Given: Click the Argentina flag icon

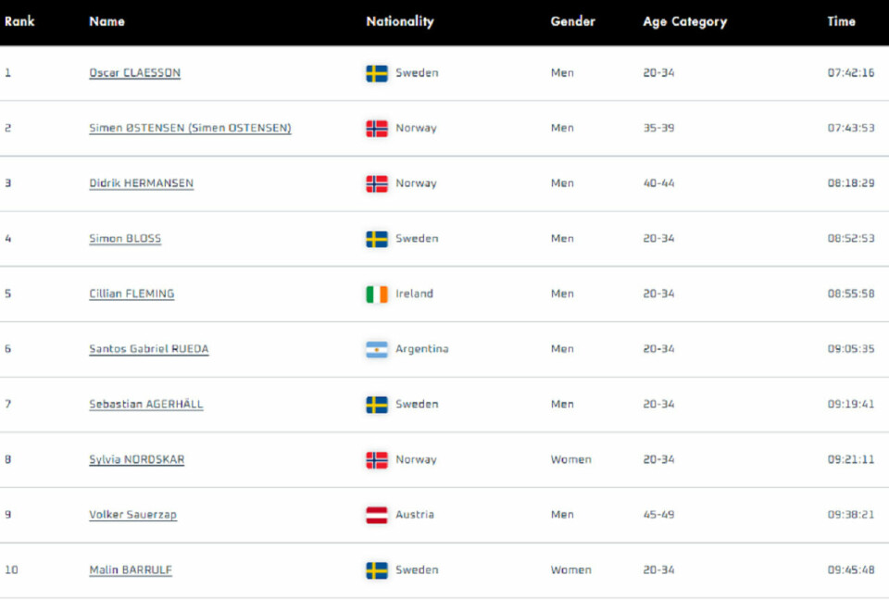Looking at the screenshot, I should [377, 349].
